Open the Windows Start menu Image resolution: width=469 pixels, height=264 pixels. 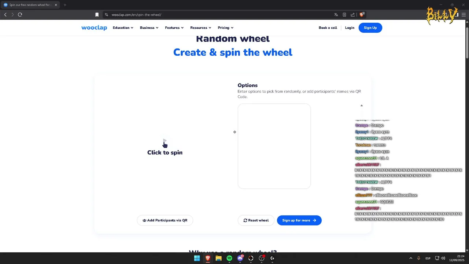coord(197,258)
